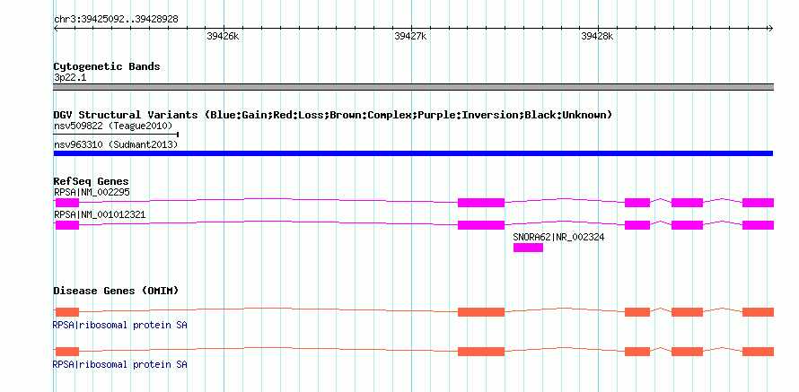
Task: Click the chr3:39425092..39428928 coordinate label
Action: coord(116,20)
